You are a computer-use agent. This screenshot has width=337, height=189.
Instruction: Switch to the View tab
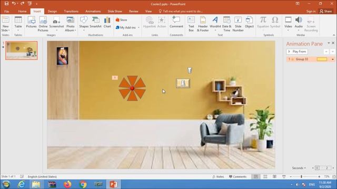pos(148,11)
